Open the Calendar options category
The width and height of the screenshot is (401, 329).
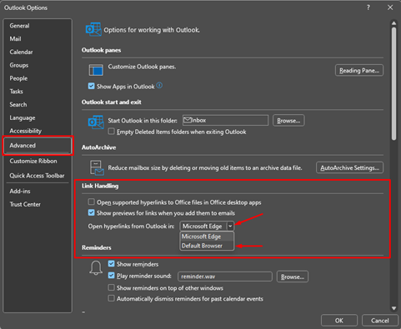(x=21, y=52)
